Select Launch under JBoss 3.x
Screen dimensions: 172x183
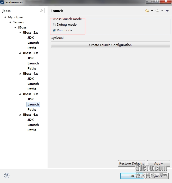tap(33, 63)
